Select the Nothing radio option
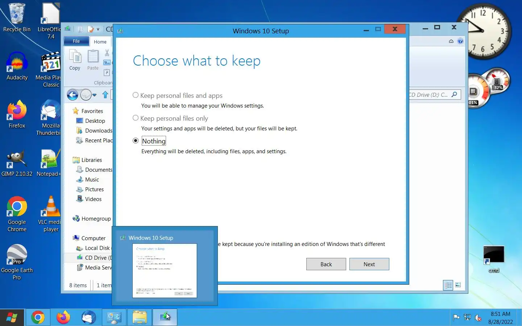522x326 pixels. coord(136,141)
